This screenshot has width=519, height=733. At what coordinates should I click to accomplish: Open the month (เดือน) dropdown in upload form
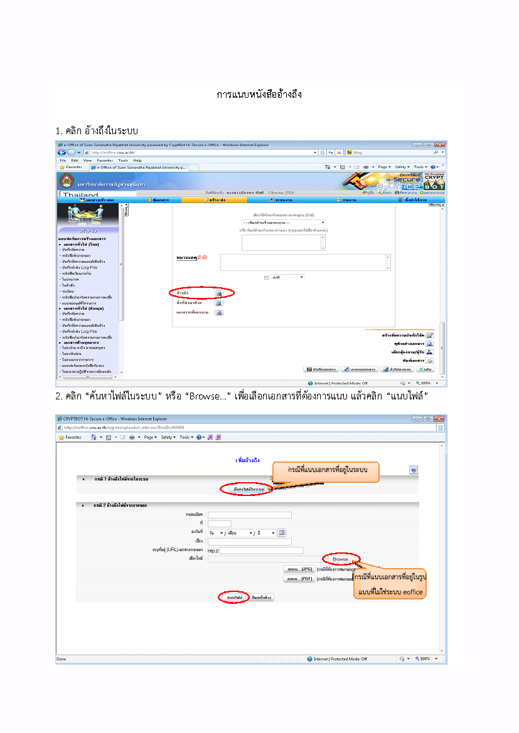point(240,533)
